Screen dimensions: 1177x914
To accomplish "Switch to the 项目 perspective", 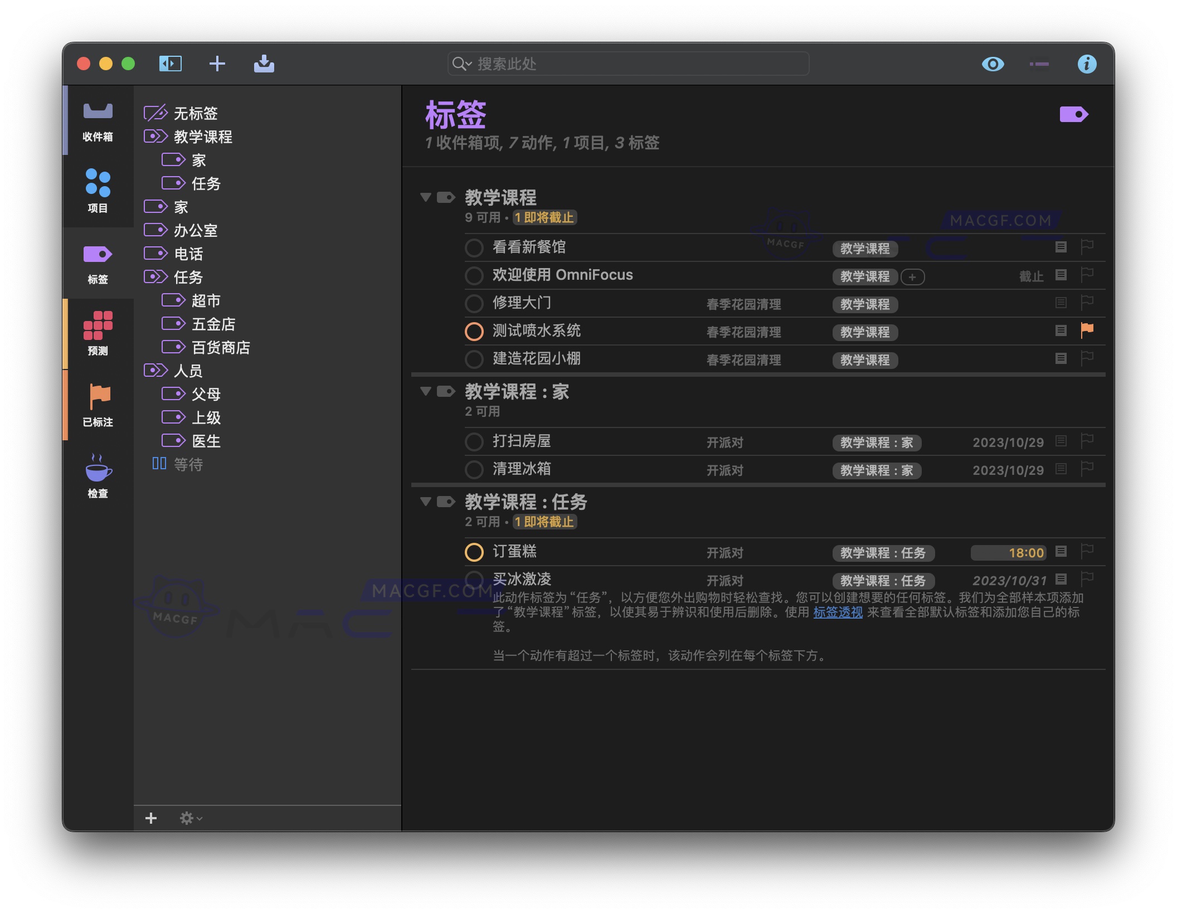I will tap(98, 189).
